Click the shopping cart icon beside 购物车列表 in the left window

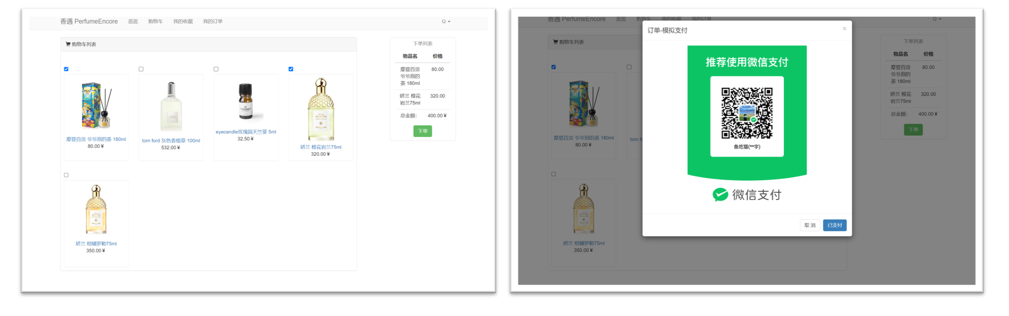[x=68, y=44]
